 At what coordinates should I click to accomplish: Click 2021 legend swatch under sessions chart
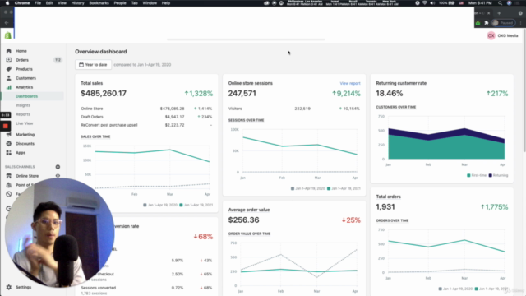click(329, 188)
